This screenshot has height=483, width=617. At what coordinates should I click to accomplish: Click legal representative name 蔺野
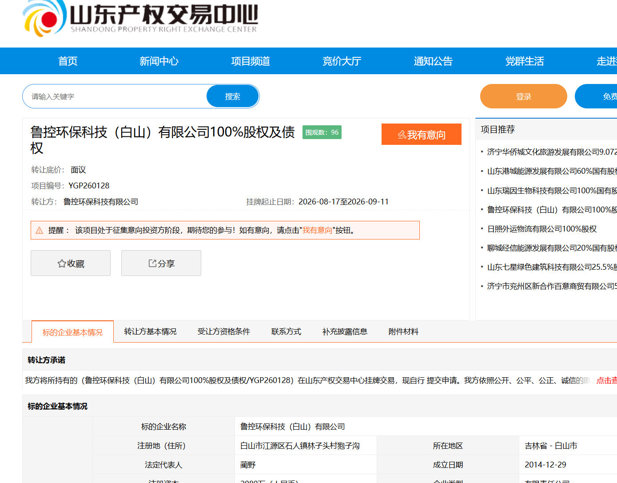coord(248,465)
